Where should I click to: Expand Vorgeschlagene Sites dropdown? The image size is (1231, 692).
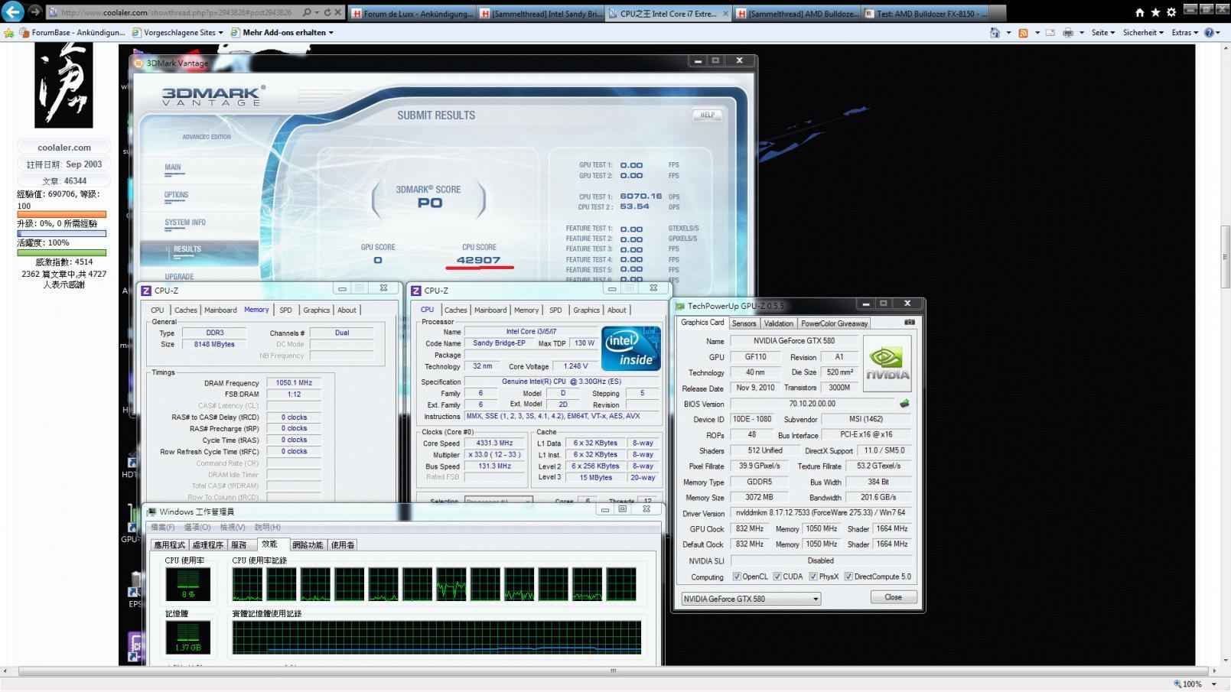177,33
